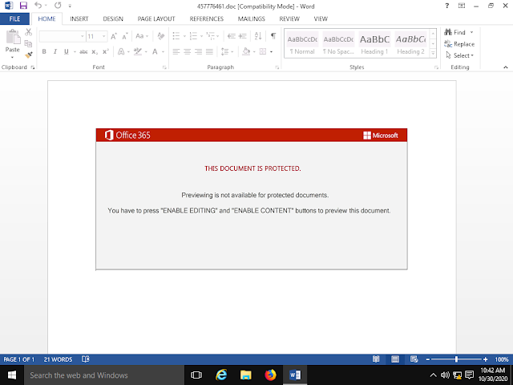Click the zoom slider handle
The height and width of the screenshot is (385, 513).
point(456,359)
